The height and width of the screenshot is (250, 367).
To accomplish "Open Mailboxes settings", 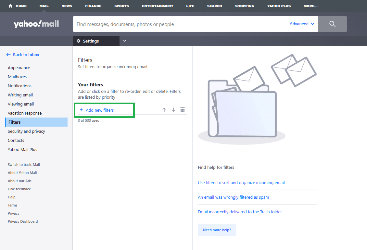I will tap(17, 77).
